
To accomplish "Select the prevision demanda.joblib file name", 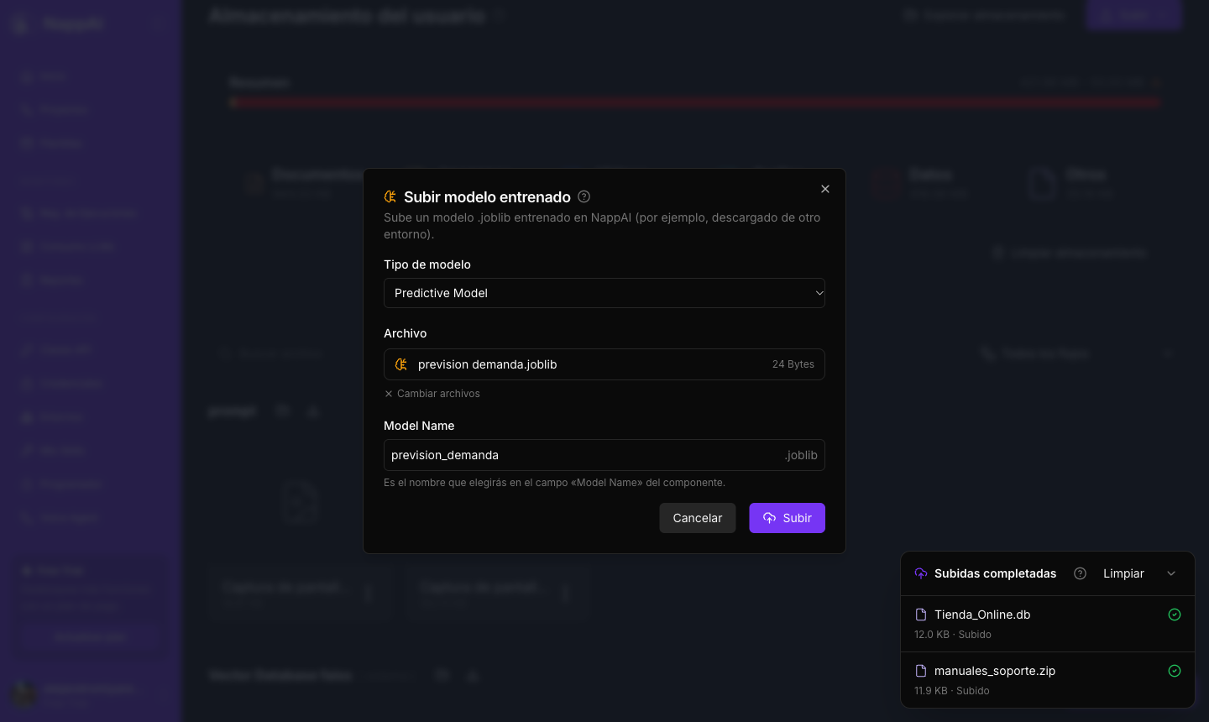I will (x=487, y=364).
